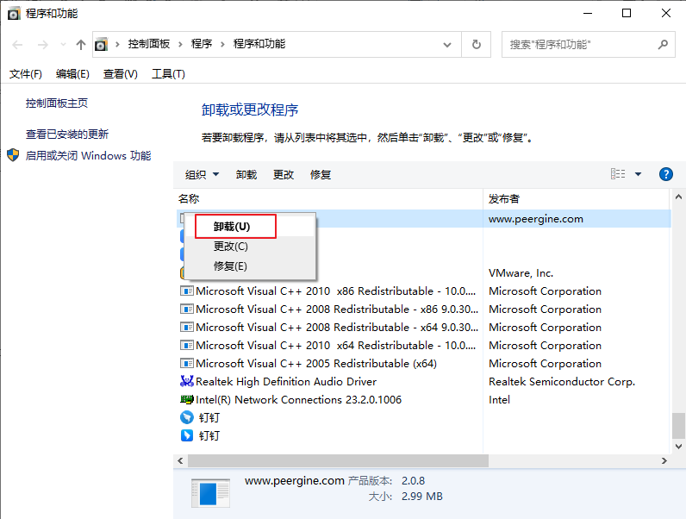Click the vertical scrollbar thumb

point(678,425)
